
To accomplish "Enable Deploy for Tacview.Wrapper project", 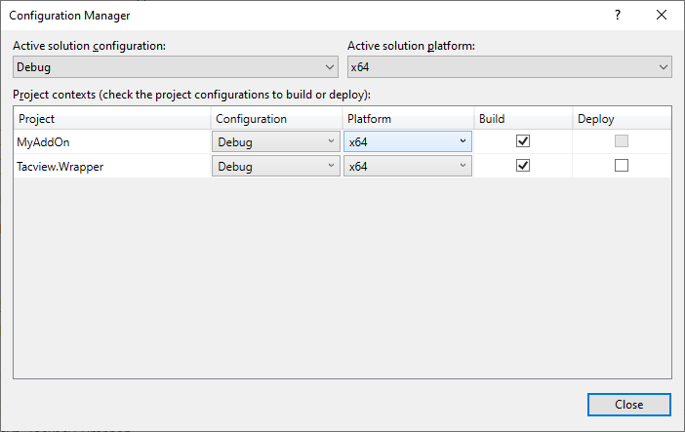I will click(622, 166).
